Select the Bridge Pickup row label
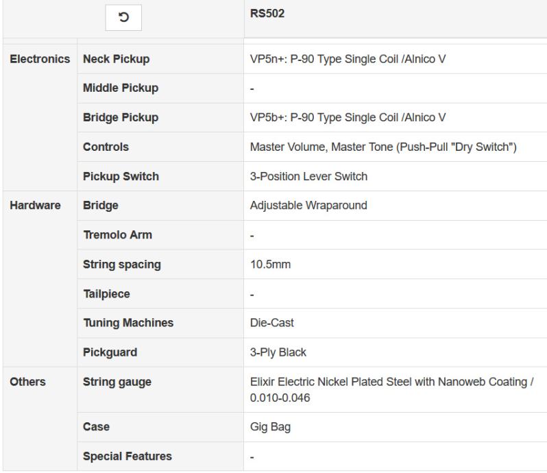Screen dimensions: 547x473 (x=120, y=117)
